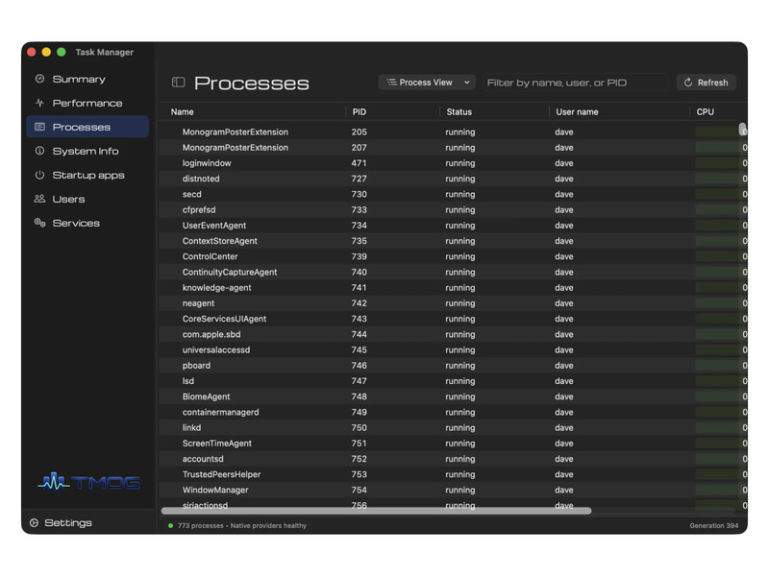Click the CPU bar in WindowManager row
Image resolution: width=769 pixels, height=576 pixels.
pos(718,490)
